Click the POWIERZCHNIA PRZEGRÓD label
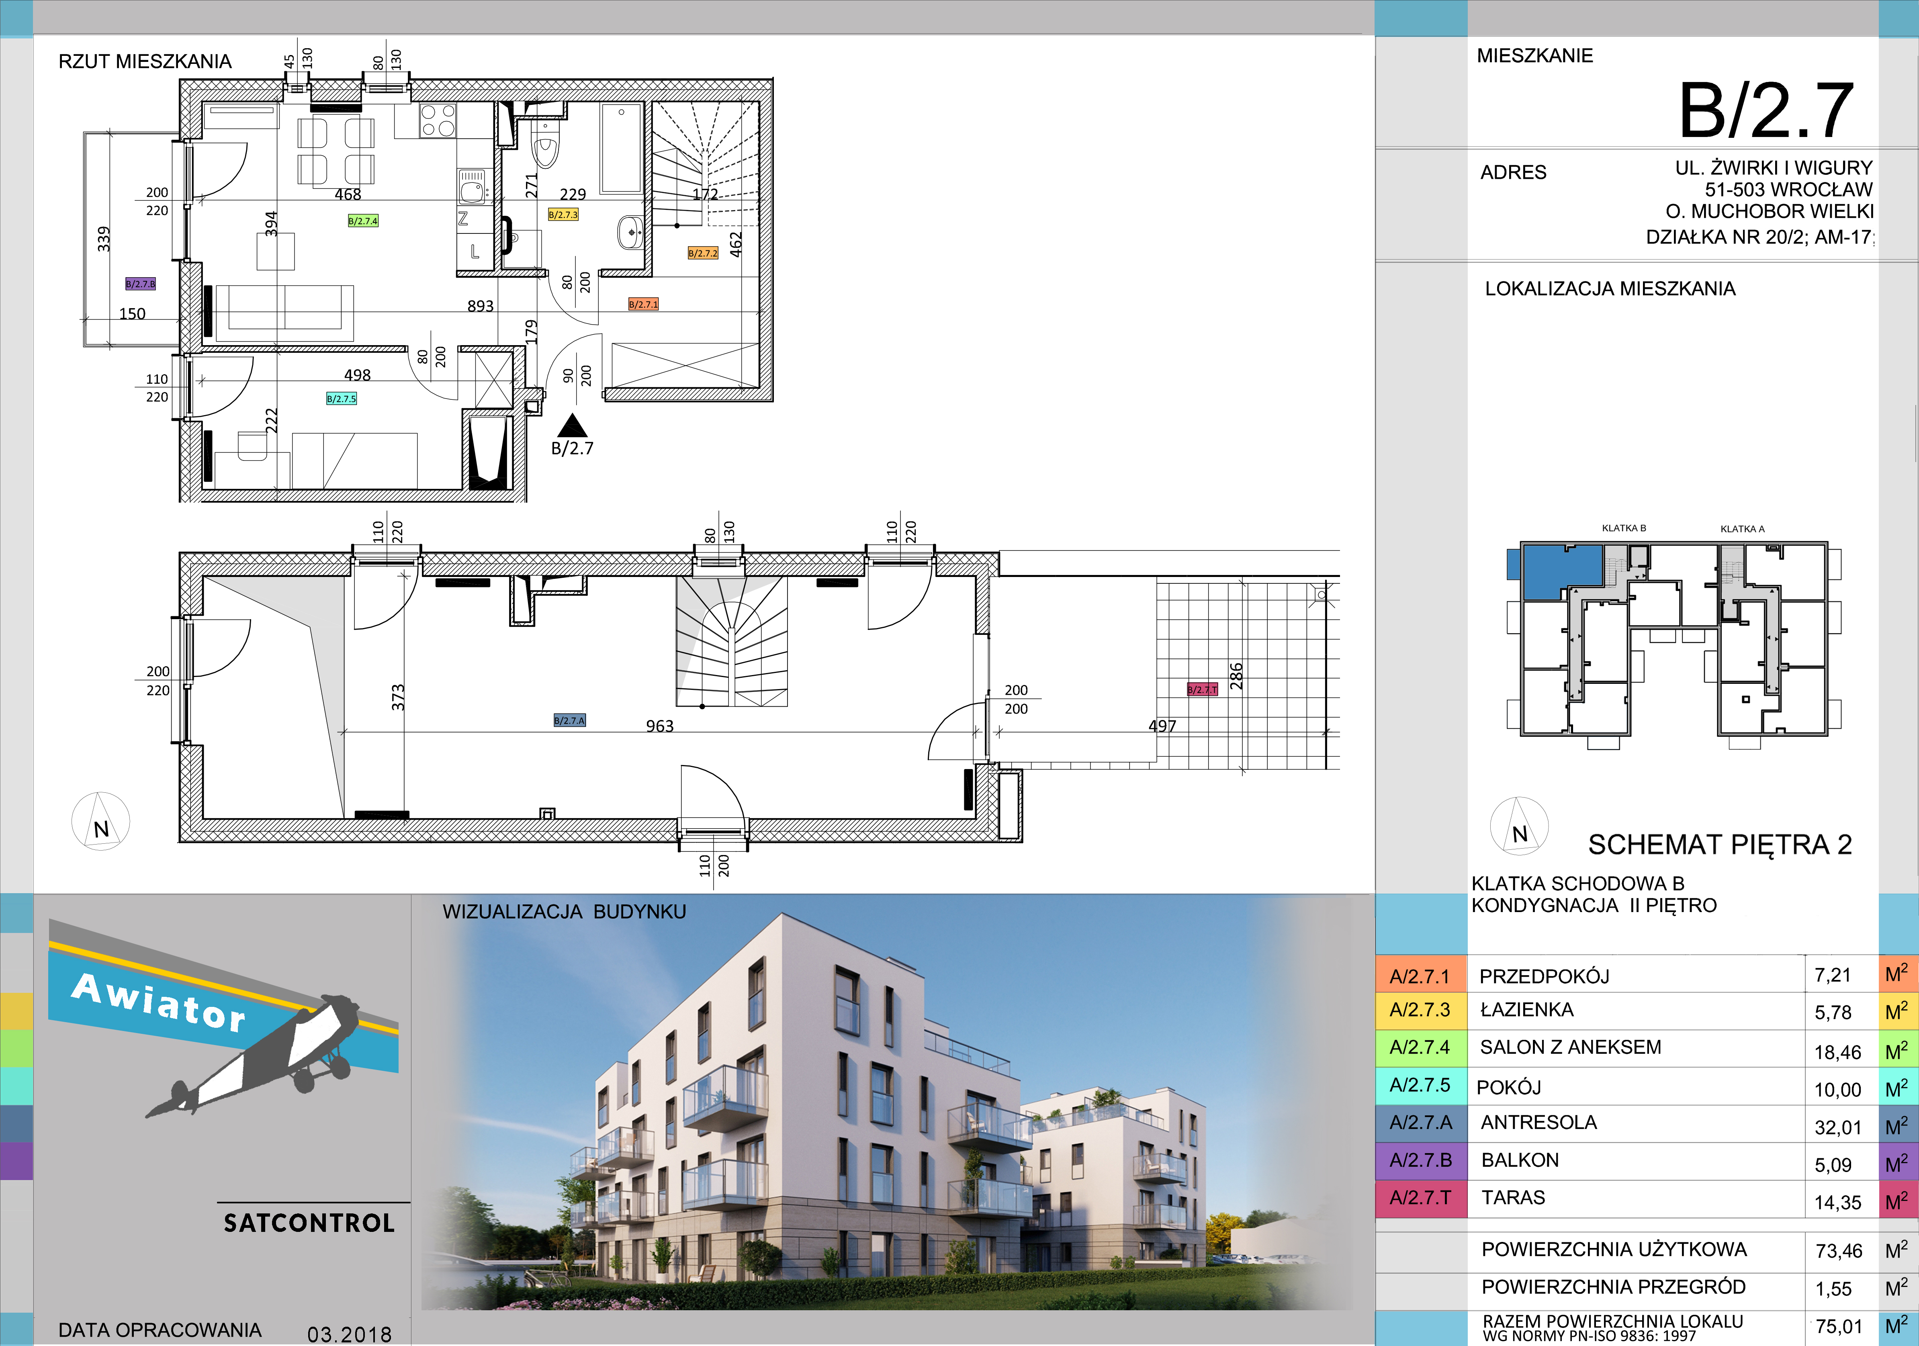The image size is (1919, 1346). [x=1614, y=1287]
